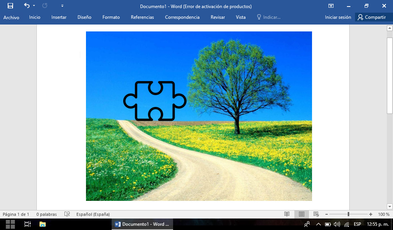The width and height of the screenshot is (393, 230).
Task: Switch to Read Mode via status bar icon
Action: [287, 214]
